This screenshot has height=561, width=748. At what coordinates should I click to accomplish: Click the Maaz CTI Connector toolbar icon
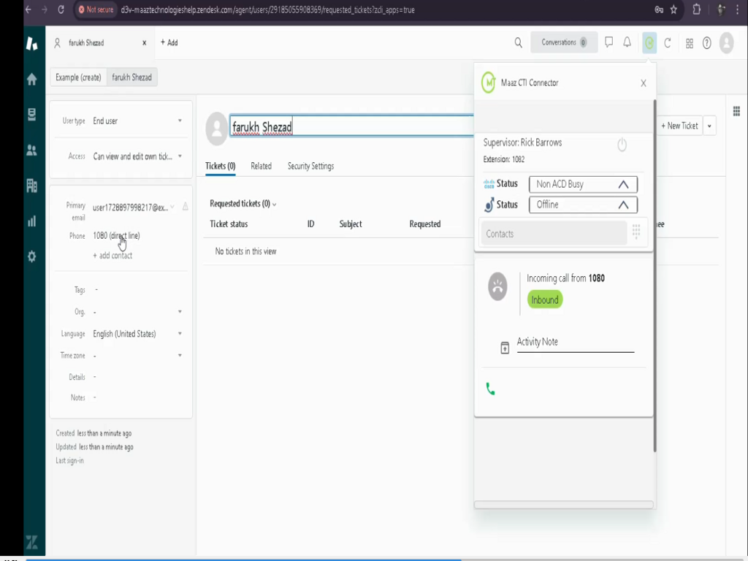[x=649, y=43]
